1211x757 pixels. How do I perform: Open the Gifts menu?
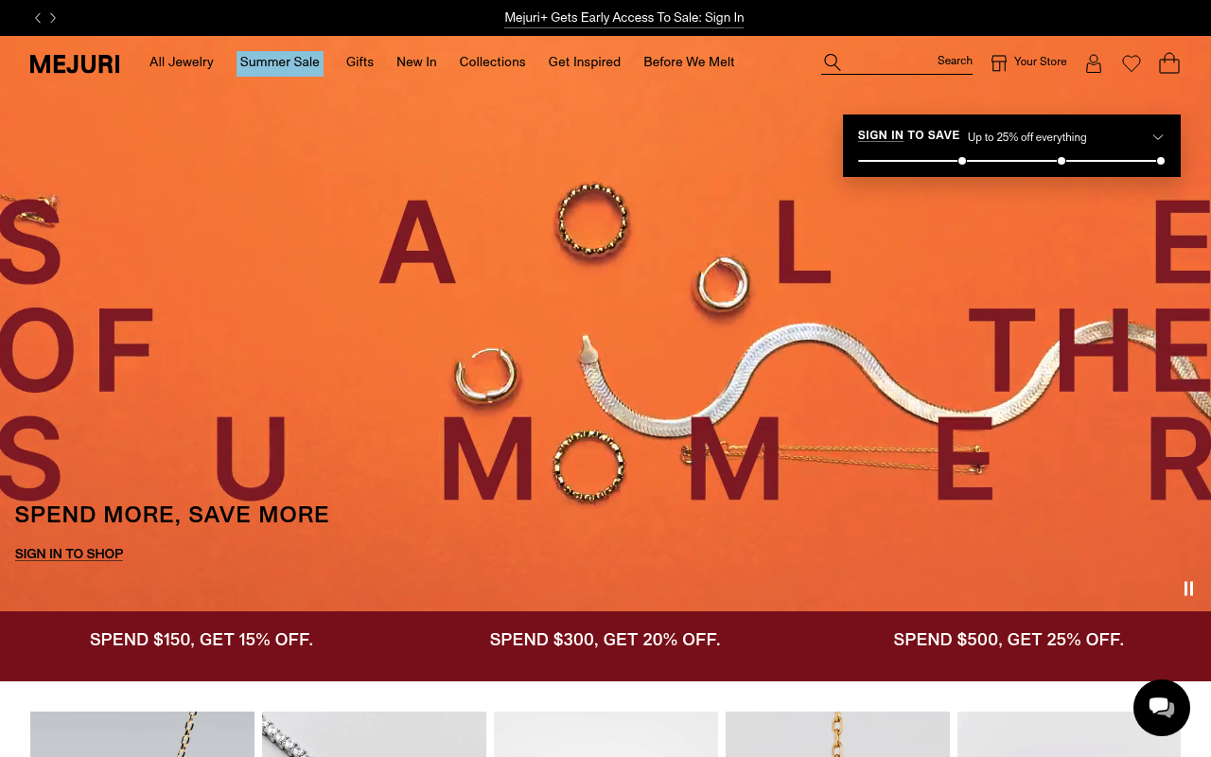360,62
